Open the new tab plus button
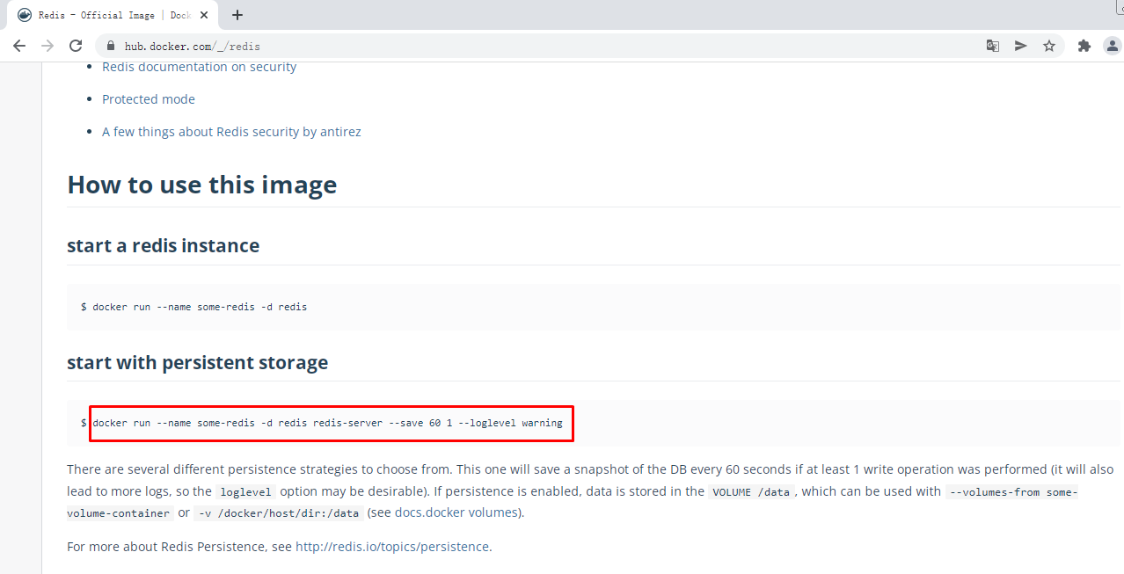The image size is (1124, 574). [x=237, y=15]
